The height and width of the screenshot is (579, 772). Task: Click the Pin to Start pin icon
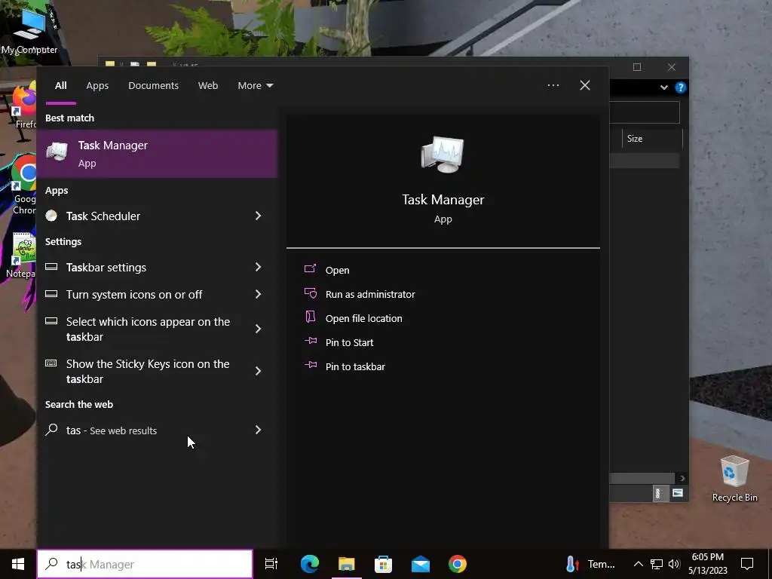click(x=310, y=341)
